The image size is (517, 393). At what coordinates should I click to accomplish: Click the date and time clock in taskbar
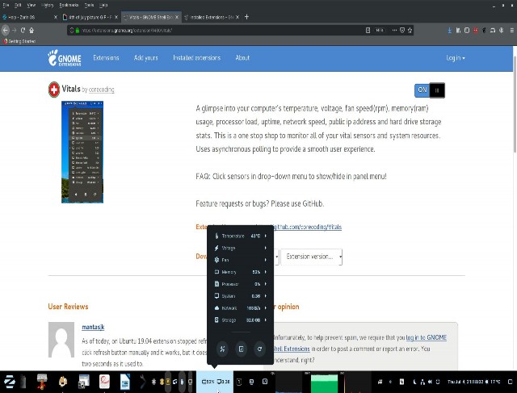473,382
